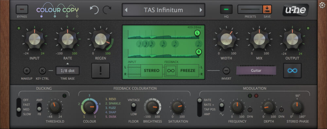327x129 pixels.
Task: Select the 3. FUZZ colour option
Action: 111,108
